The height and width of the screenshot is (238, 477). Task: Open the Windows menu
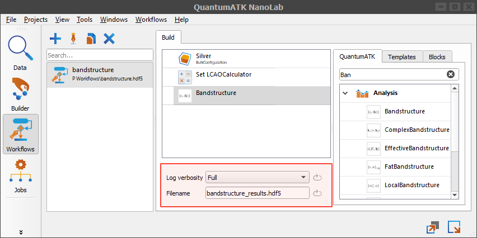pos(114,20)
